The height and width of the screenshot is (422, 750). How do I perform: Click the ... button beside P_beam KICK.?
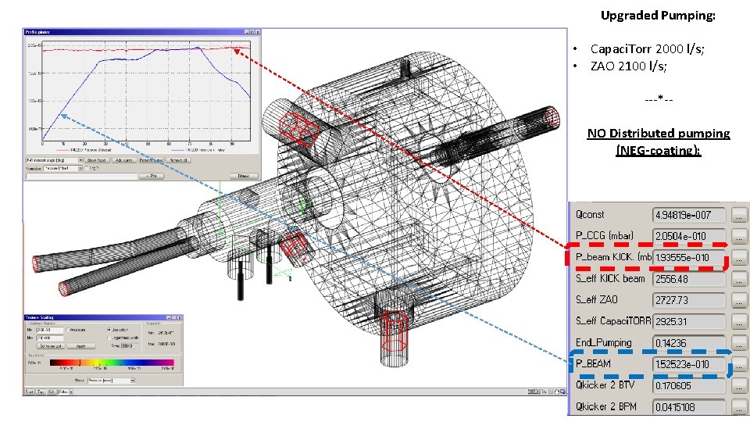pyautogui.click(x=738, y=257)
